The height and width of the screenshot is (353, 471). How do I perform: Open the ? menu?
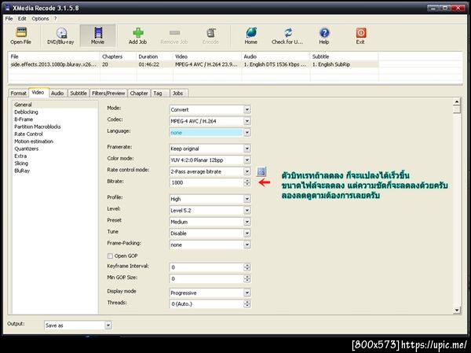pyautogui.click(x=55, y=19)
